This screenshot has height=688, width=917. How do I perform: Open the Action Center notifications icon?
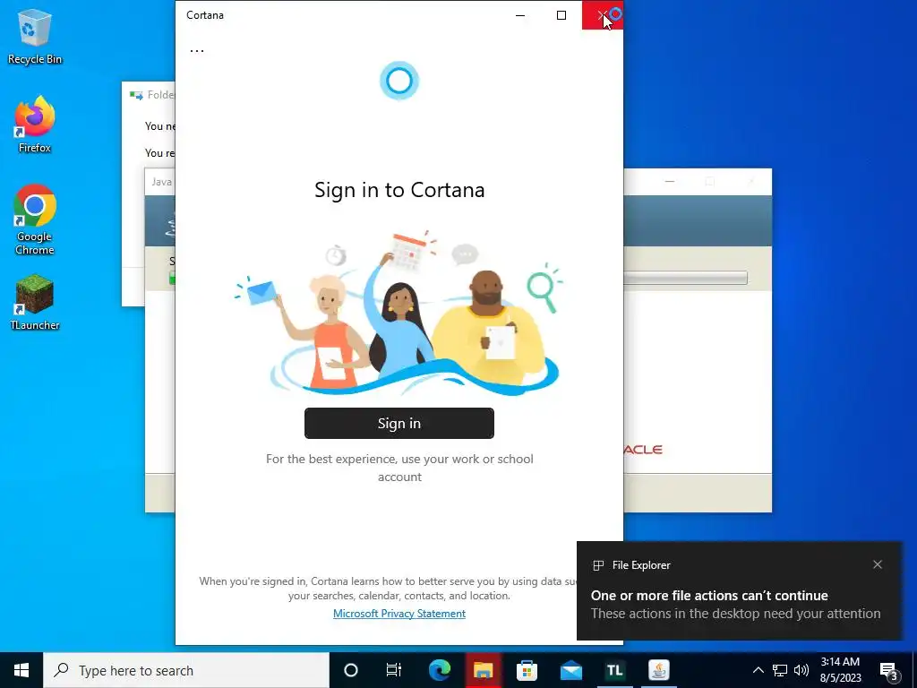click(889, 671)
